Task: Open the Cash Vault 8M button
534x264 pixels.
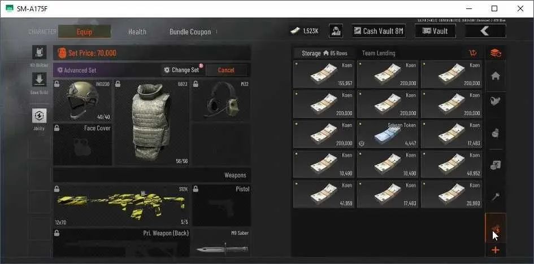Action: tap(379, 31)
